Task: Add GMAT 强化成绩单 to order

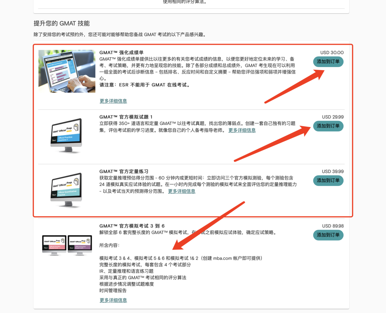Action: [x=328, y=62]
